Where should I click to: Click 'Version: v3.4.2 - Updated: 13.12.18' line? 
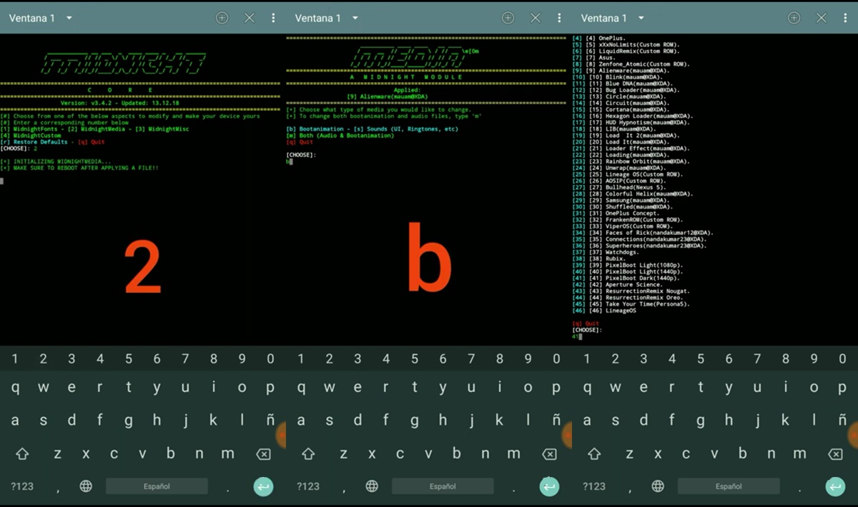(119, 104)
